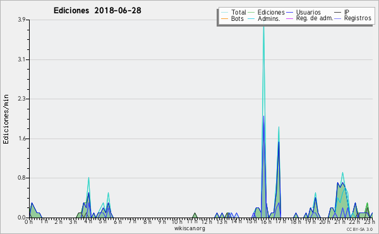
Task: Click the wikiscan.org text below chart
Action: pyautogui.click(x=189, y=228)
